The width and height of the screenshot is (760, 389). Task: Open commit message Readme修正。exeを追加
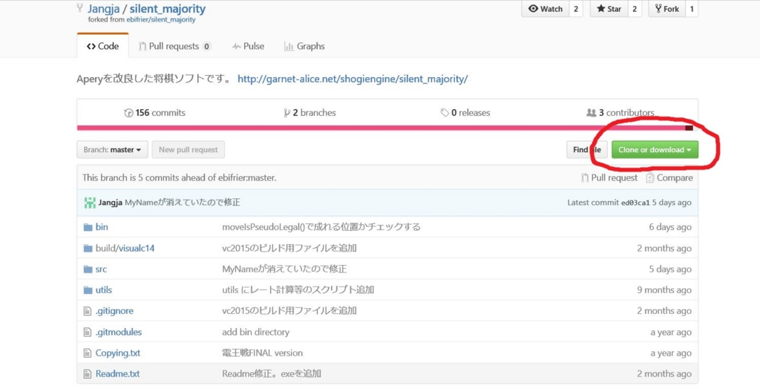[272, 374]
